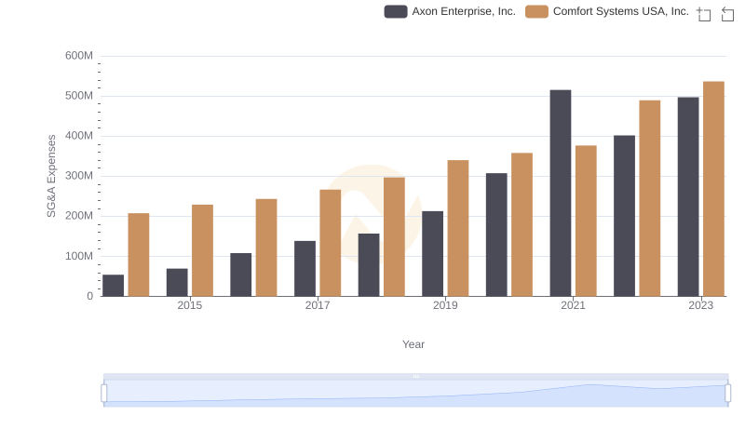Viewport: 745px width, 429px height.
Task: Click the Axon bar for 2017
Action: click(x=305, y=269)
